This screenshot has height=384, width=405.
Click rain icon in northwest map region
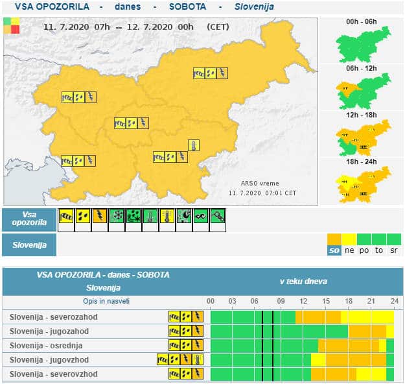point(79,97)
